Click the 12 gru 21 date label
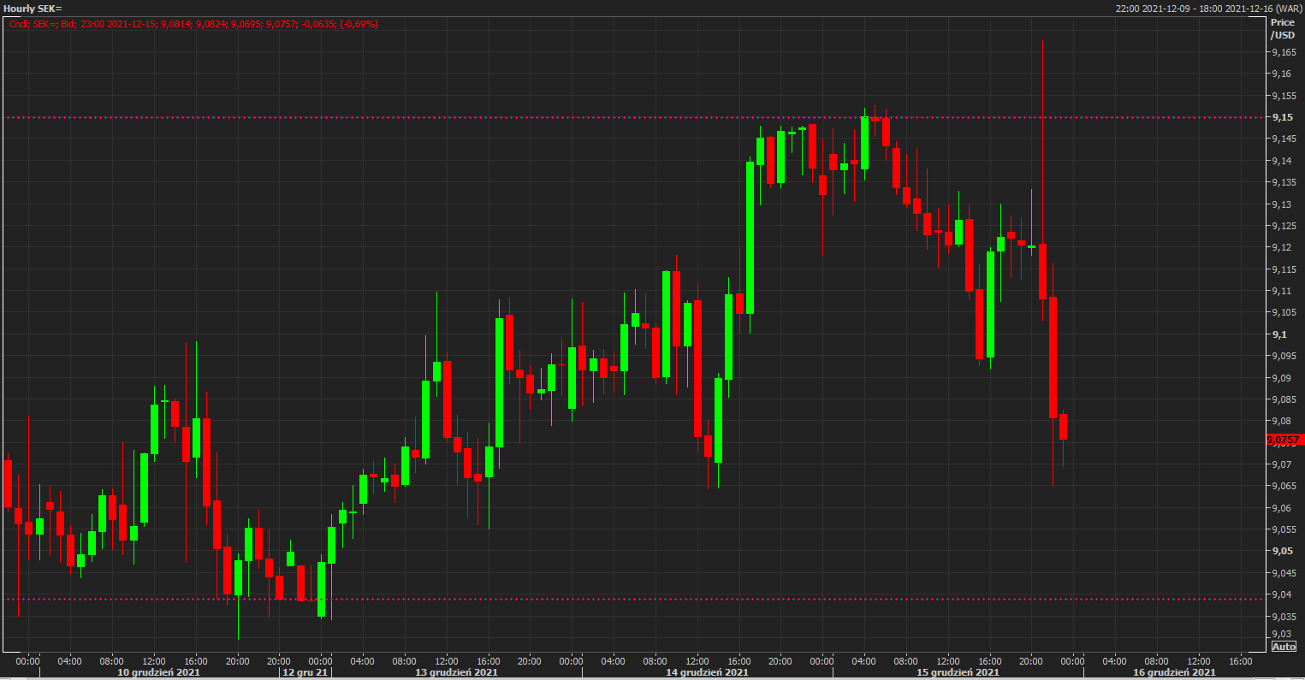This screenshot has width=1305, height=680. (x=305, y=673)
